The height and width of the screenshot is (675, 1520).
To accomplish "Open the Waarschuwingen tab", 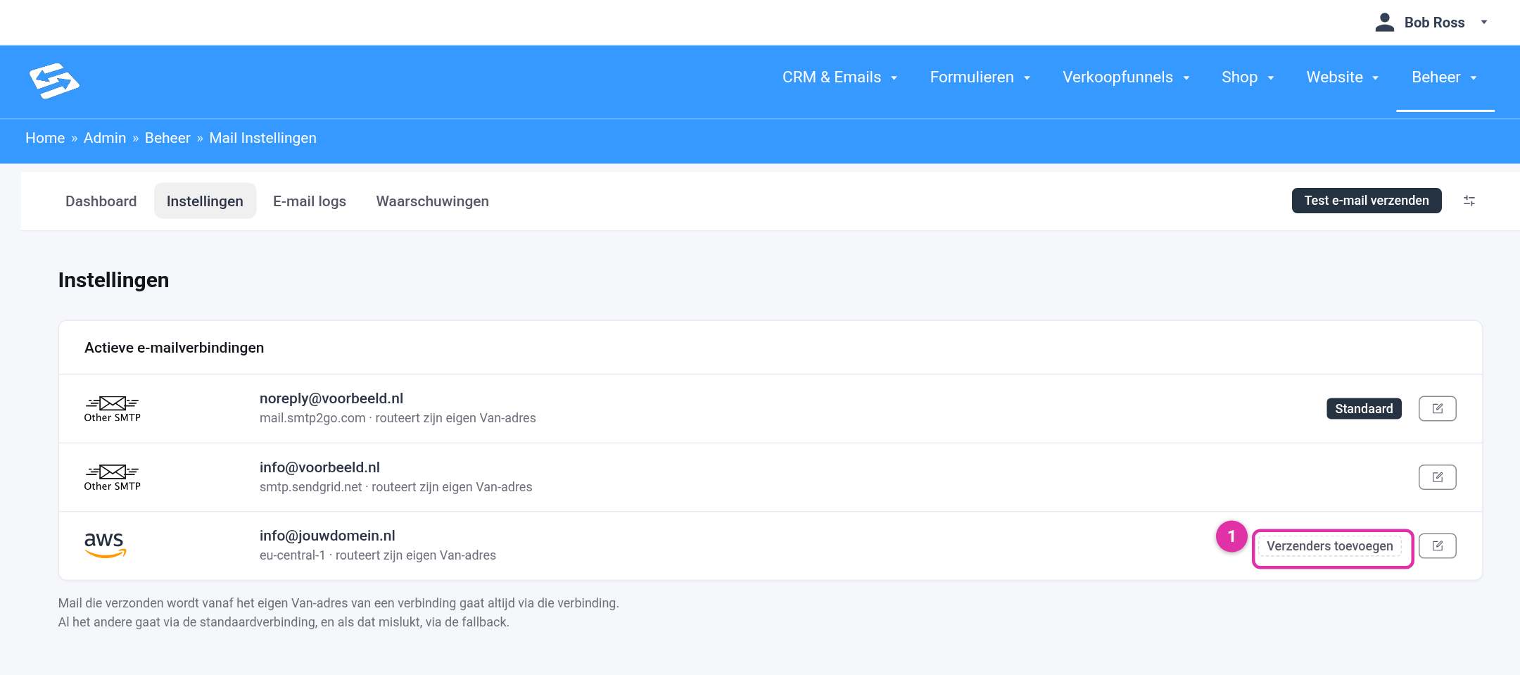I will (x=432, y=201).
